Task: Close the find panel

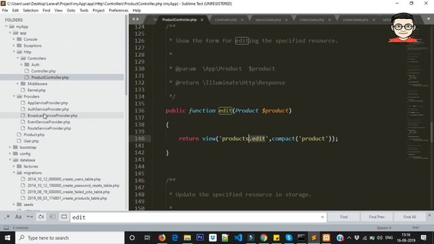Action: (429, 215)
